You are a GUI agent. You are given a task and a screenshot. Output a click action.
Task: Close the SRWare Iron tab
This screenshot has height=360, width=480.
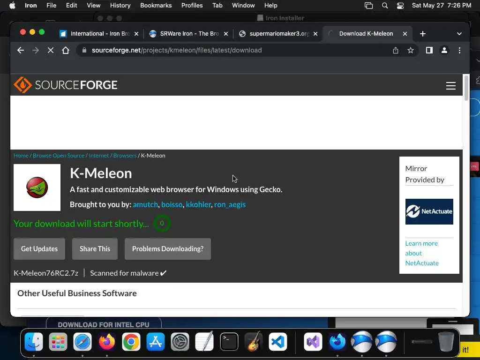pyautogui.click(x=226, y=34)
